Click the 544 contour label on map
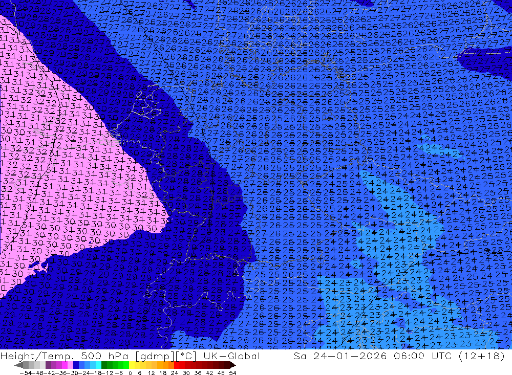The image size is (512, 375). 494,252
